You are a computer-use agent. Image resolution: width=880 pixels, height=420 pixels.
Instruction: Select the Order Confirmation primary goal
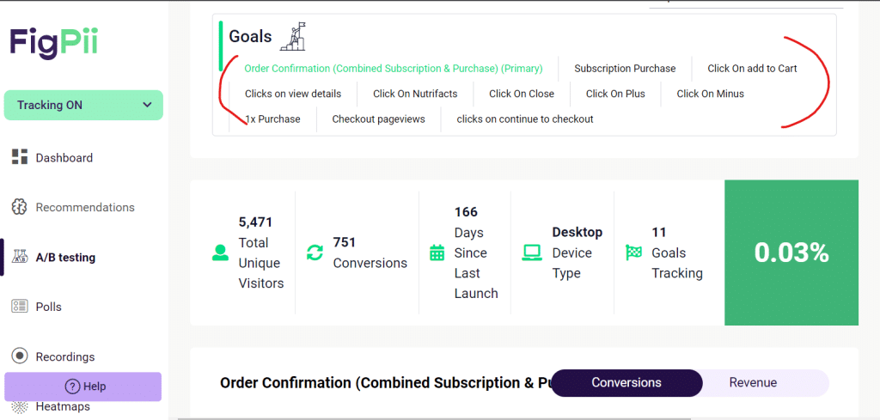pos(393,69)
